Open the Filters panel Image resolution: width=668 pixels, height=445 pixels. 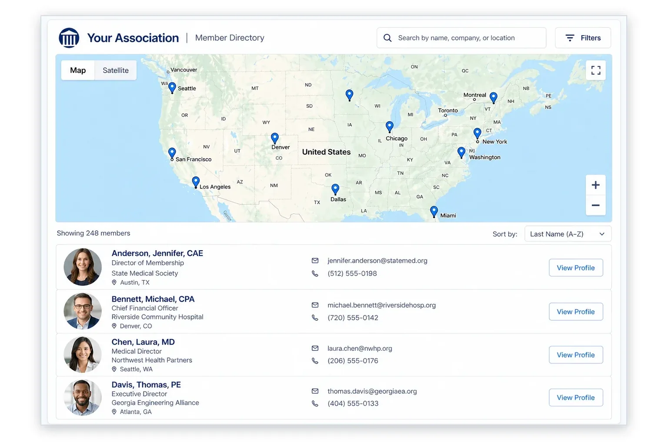(x=583, y=38)
